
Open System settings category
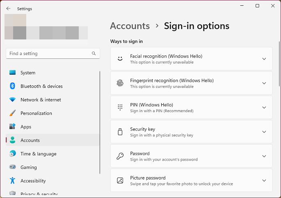point(53,73)
